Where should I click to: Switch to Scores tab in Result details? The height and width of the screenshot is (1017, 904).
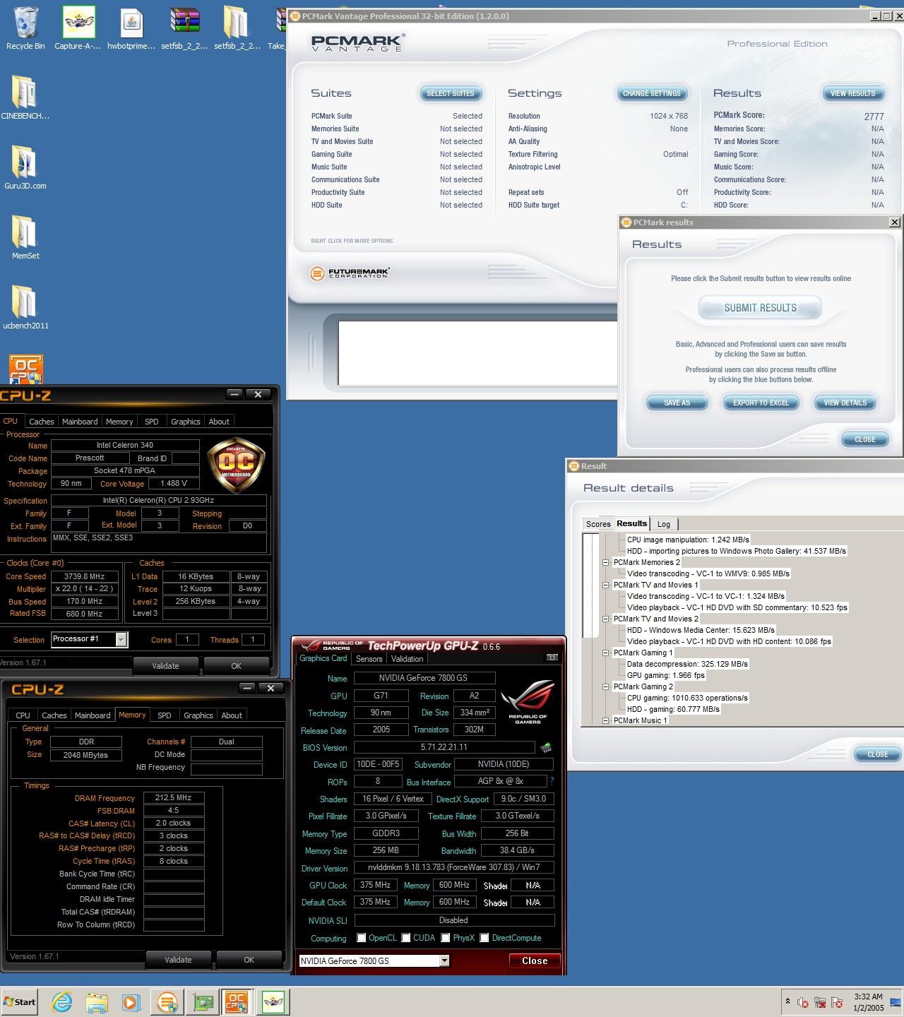click(x=598, y=524)
